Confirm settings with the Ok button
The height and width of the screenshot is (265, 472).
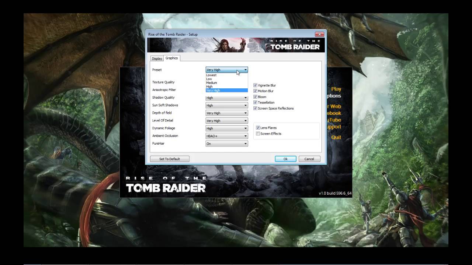(x=285, y=159)
